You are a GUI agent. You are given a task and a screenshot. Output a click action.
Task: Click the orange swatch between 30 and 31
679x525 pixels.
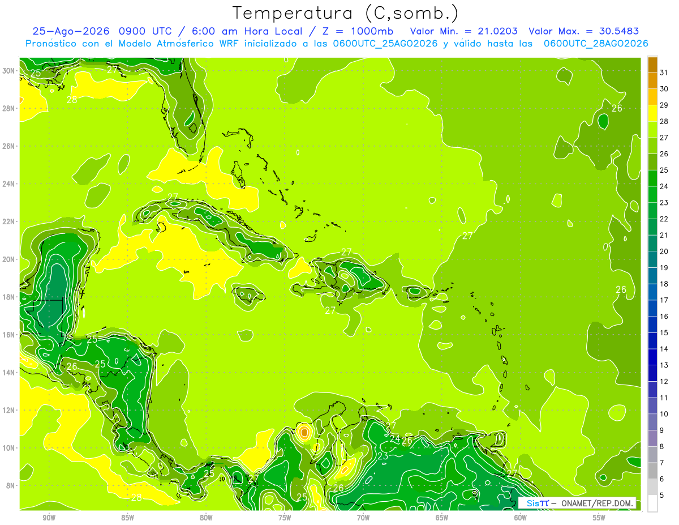coord(652,80)
